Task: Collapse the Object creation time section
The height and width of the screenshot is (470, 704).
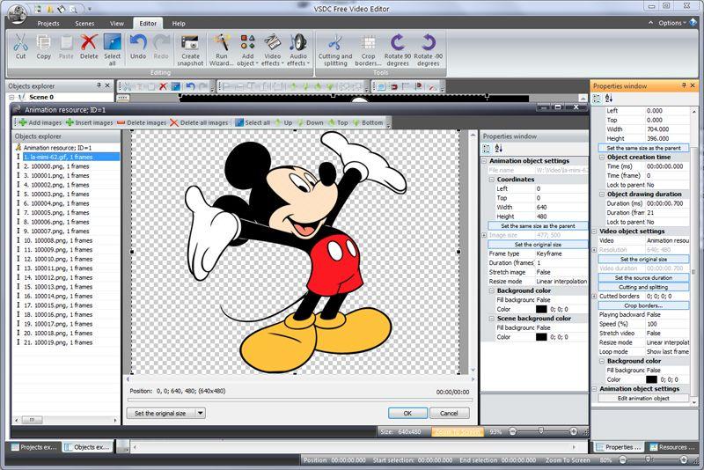Action: pyautogui.click(x=602, y=158)
